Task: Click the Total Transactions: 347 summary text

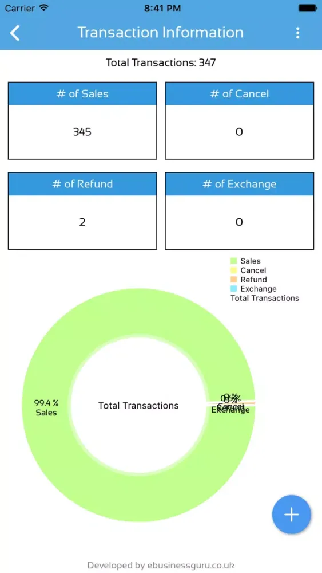Action: [x=161, y=63]
